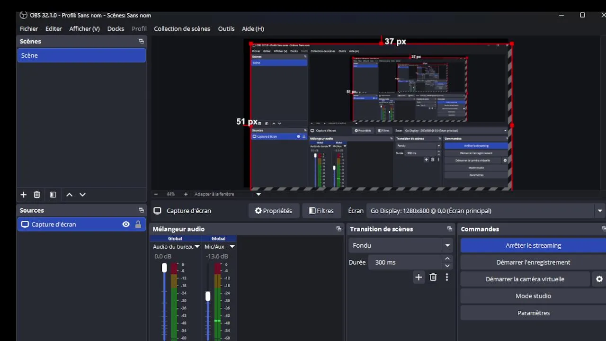Open Mic/Aux options dropdown arrow
The height and width of the screenshot is (341, 606).
click(232, 247)
